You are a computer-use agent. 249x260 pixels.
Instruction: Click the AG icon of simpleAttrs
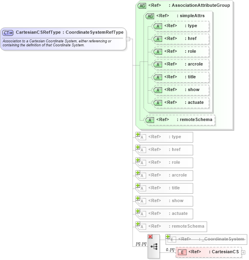click(x=150, y=16)
